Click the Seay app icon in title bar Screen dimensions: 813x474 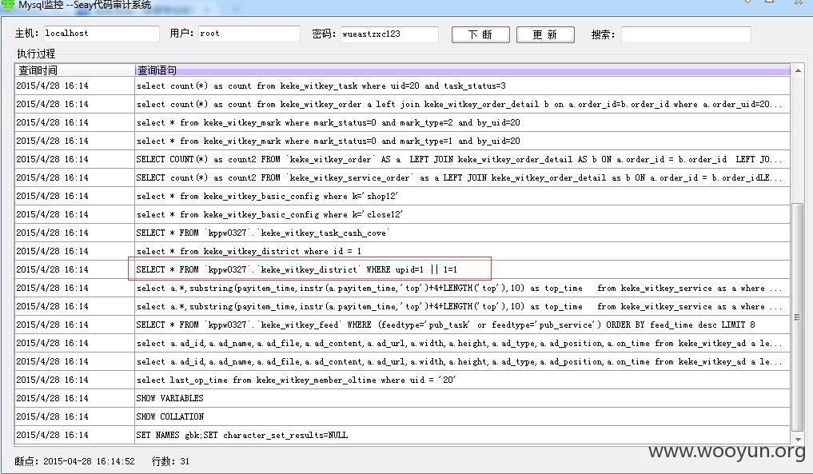[x=7, y=5]
